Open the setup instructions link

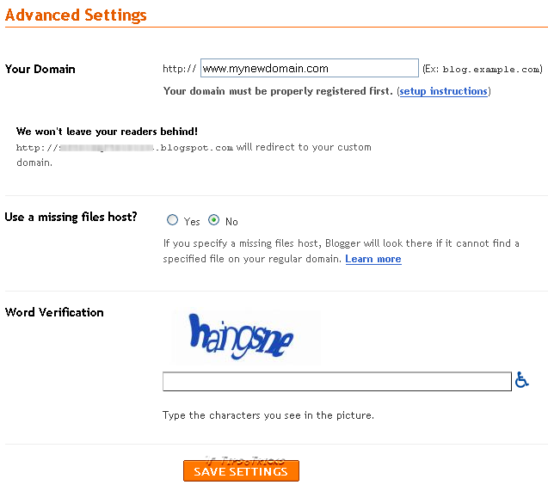(x=443, y=91)
